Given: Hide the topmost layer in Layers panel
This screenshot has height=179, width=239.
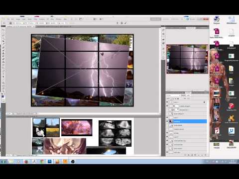Looking at the screenshot, I should [167, 102].
